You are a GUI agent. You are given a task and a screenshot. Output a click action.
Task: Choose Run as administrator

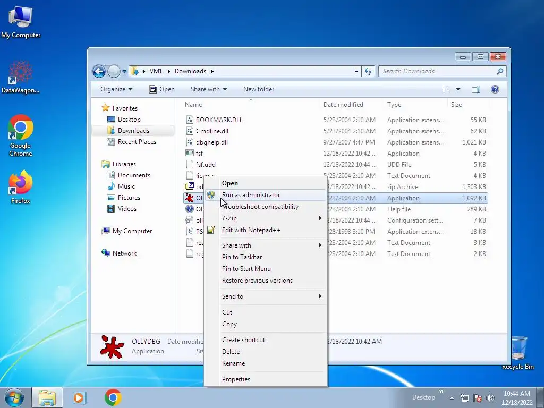click(251, 195)
